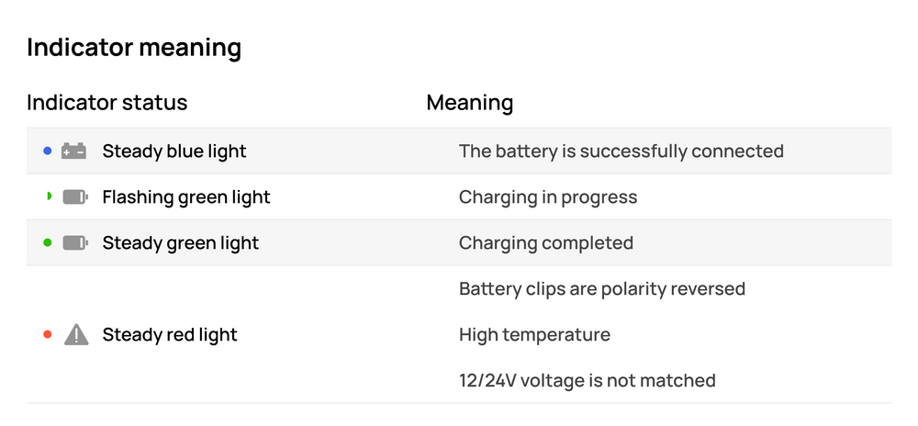Click the 'Charging in progress' text
This screenshot has width=918, height=426.
(548, 197)
